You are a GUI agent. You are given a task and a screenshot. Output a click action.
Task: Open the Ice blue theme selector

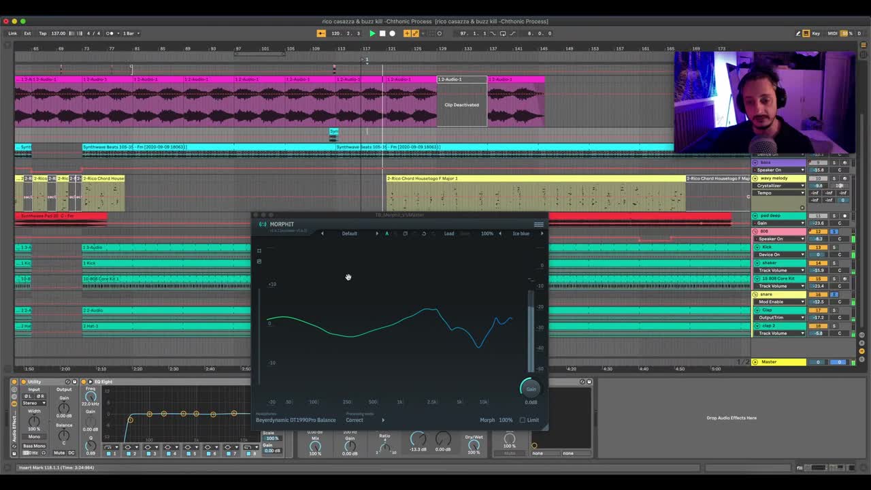(x=521, y=233)
